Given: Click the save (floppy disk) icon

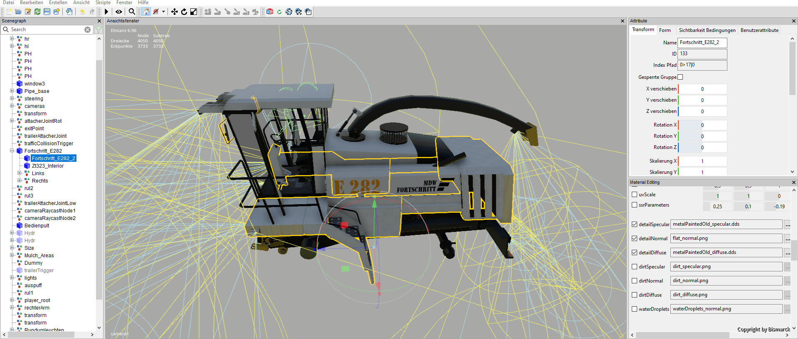Looking at the screenshot, I should click(47, 12).
